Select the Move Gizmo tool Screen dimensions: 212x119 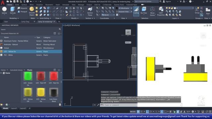(x=152, y=11)
